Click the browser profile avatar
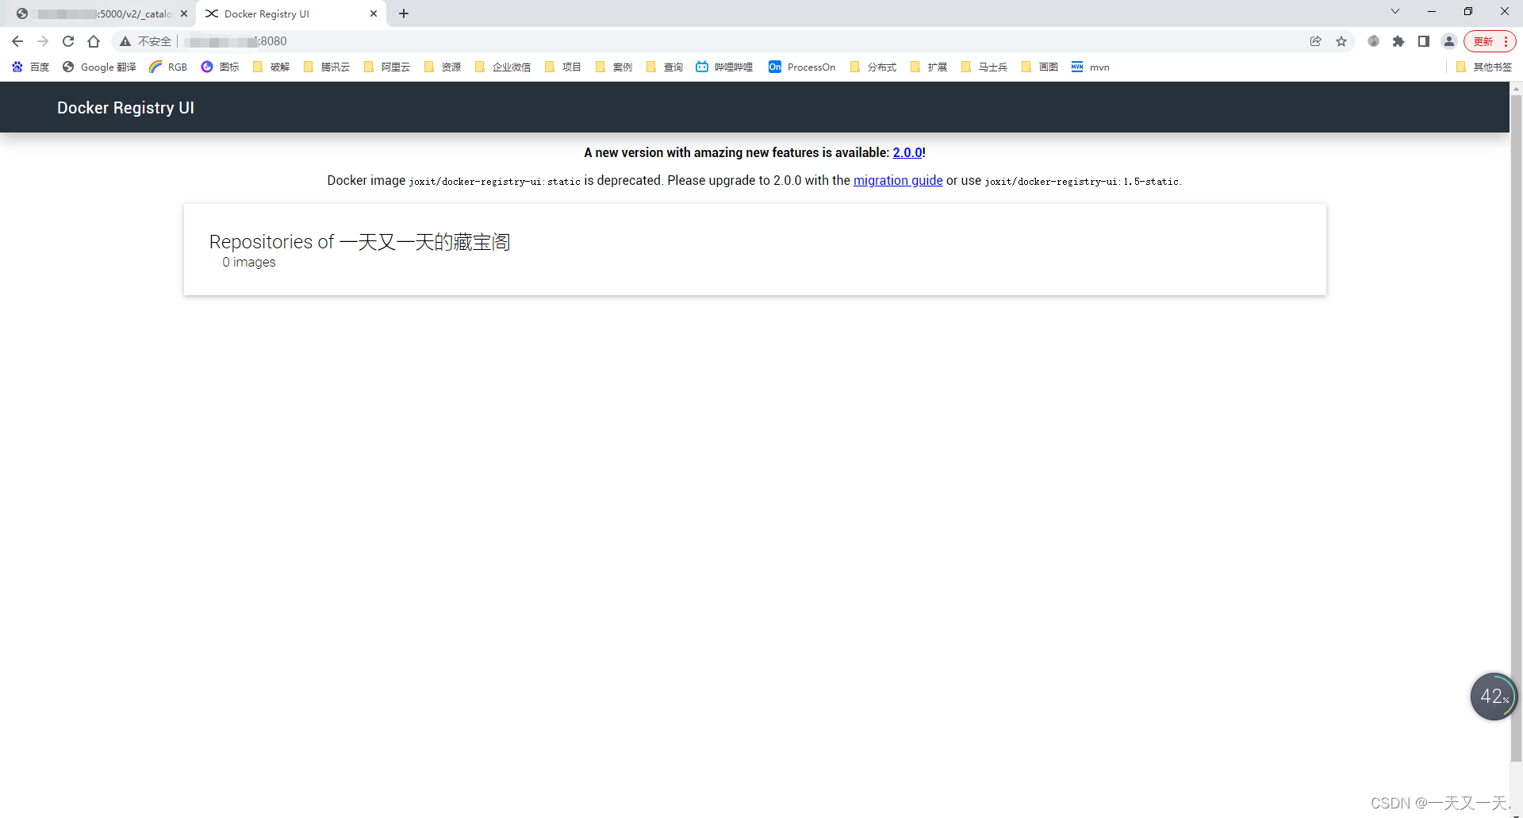The width and height of the screenshot is (1523, 818). coord(1449,41)
